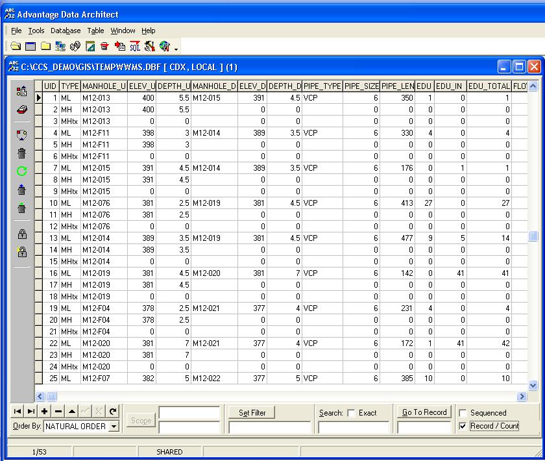Open the File menu
This screenshot has height=461, width=545.
click(16, 31)
